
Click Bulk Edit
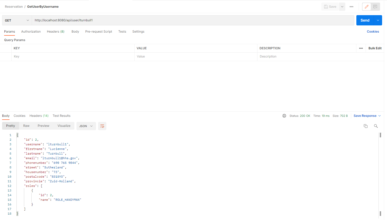coord(375,48)
